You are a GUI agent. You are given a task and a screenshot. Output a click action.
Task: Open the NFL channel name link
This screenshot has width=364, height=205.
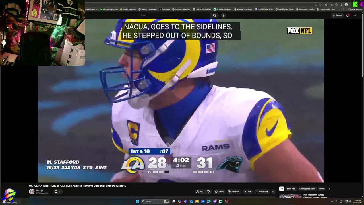point(38,190)
